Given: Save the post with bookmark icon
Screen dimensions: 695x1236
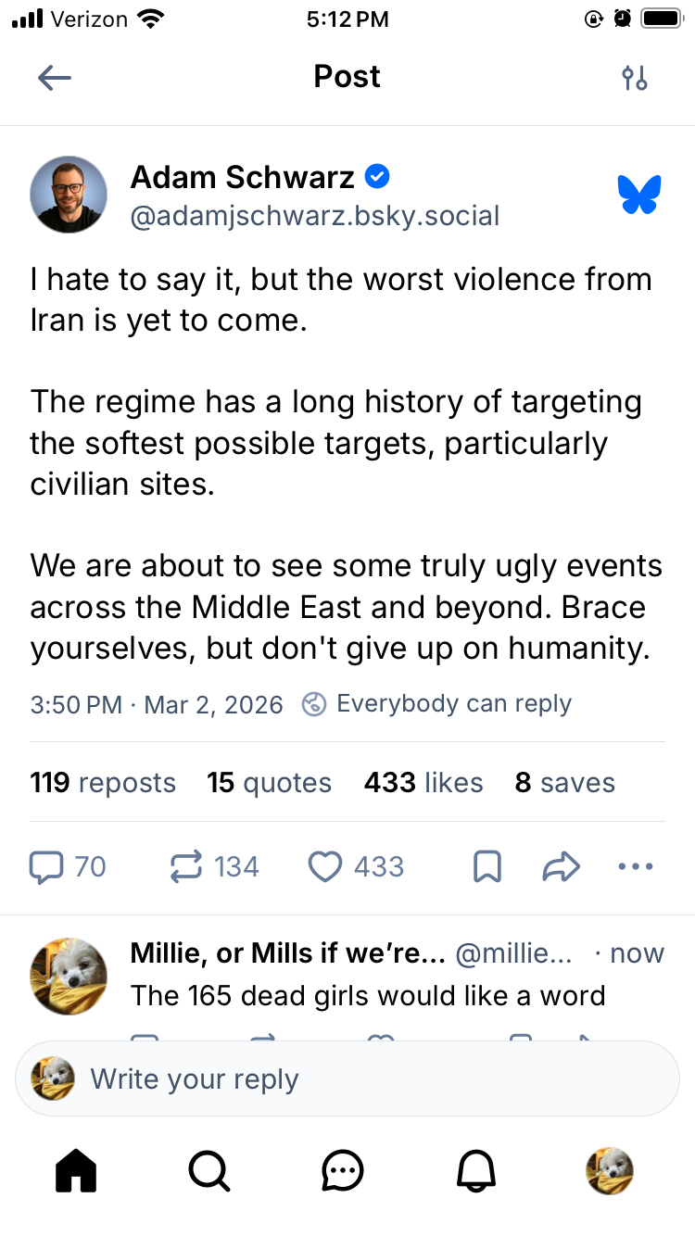Looking at the screenshot, I should click(487, 867).
